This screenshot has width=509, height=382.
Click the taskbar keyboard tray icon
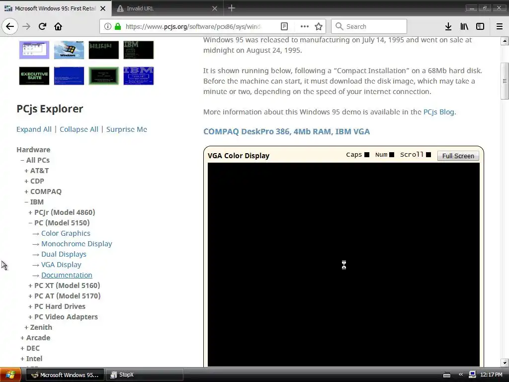pos(447,375)
